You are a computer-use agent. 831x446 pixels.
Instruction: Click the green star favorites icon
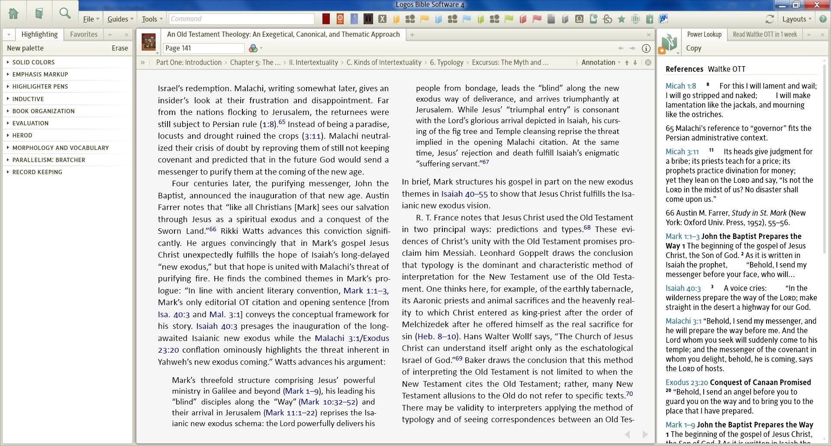(x=622, y=19)
